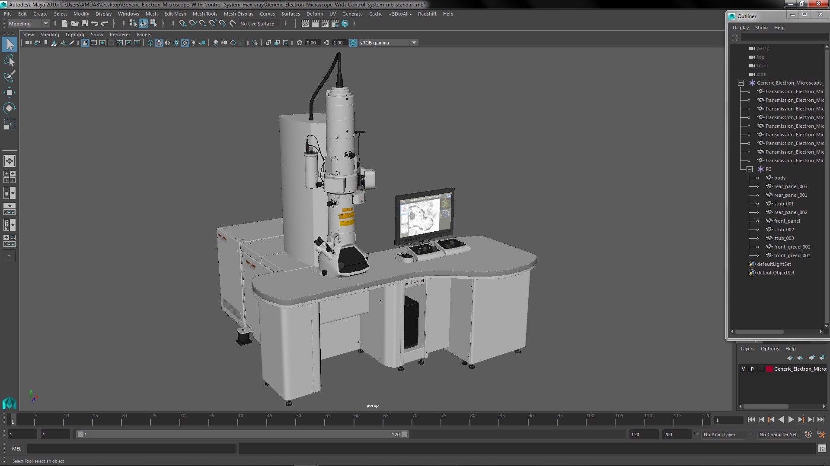
Task: Open the Shading panel menu
Action: coord(50,35)
